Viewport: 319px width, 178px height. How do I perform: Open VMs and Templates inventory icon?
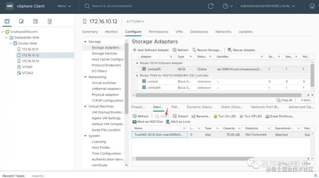tap(21, 21)
